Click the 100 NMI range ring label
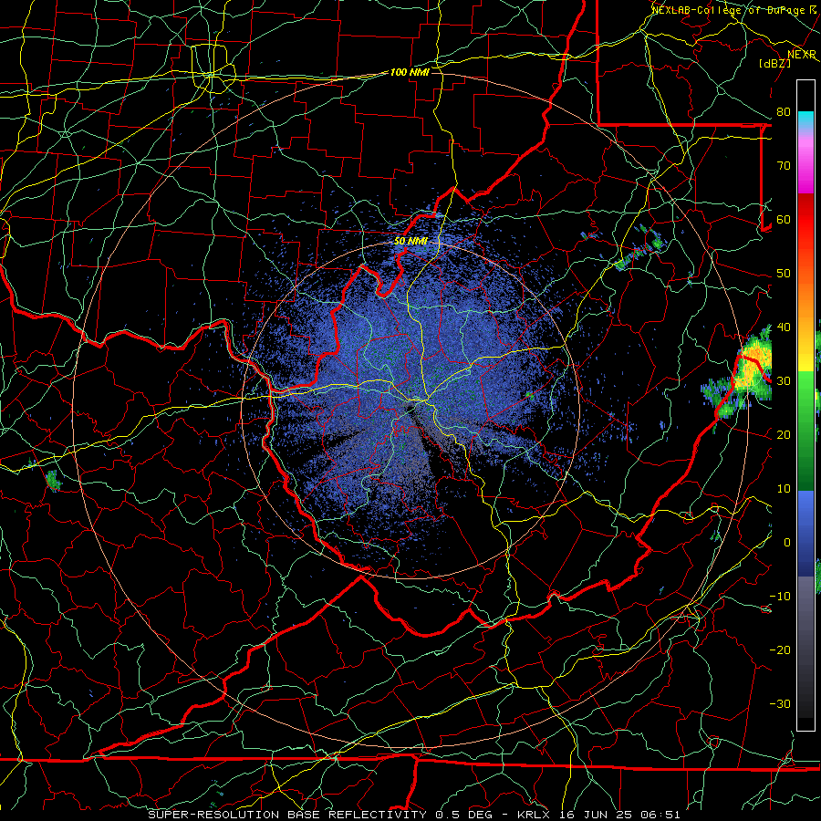 (x=410, y=72)
